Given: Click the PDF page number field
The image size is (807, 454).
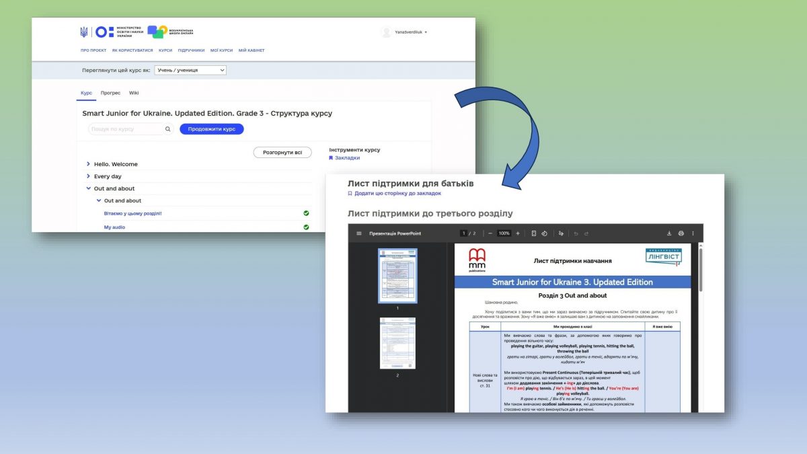Looking at the screenshot, I should click(463, 233).
